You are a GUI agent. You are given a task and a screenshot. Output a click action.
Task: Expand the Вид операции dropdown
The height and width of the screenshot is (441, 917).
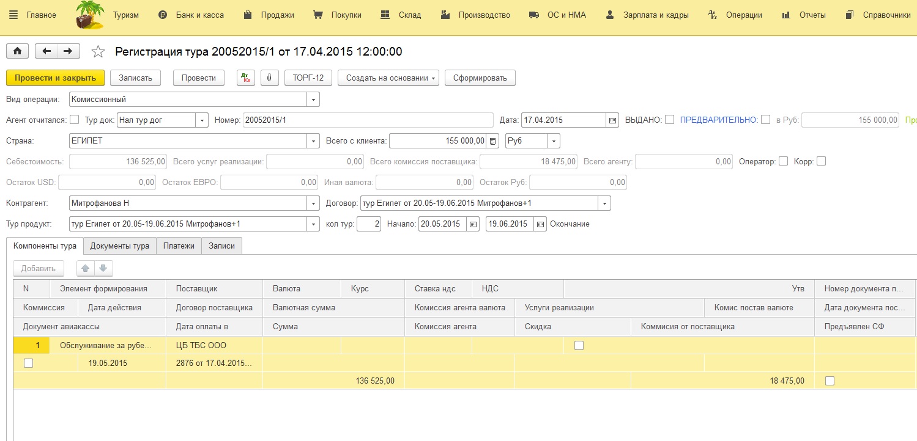point(313,100)
